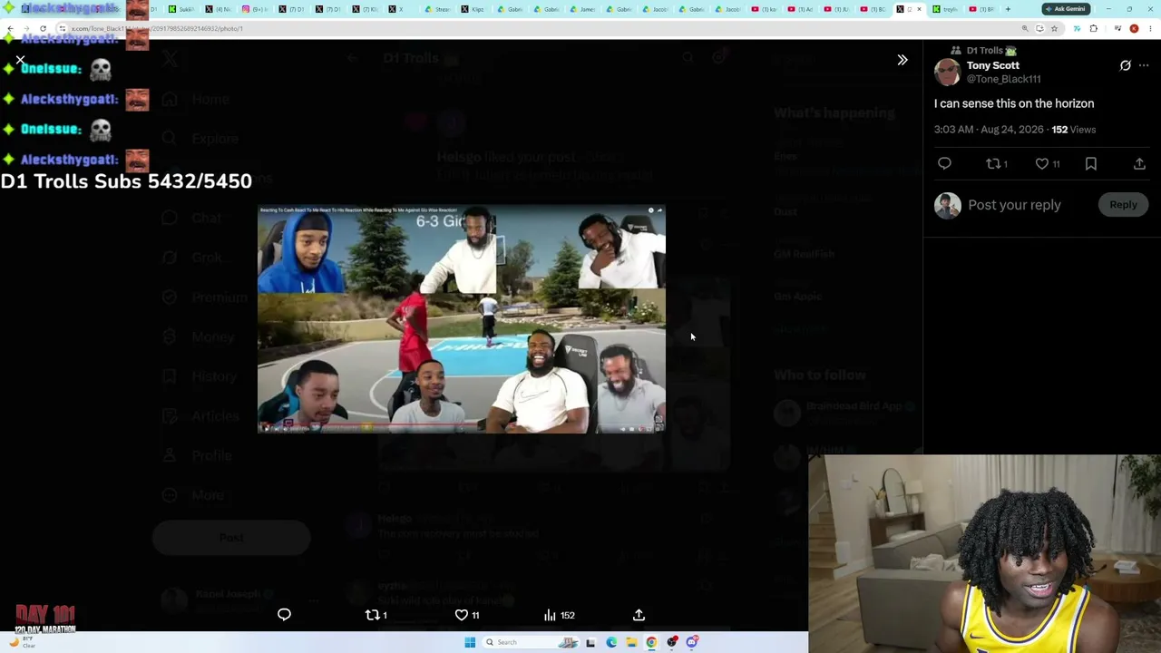Repost using the icon next to the bookmark row
Screen dimensions: 1161x653
click(993, 163)
